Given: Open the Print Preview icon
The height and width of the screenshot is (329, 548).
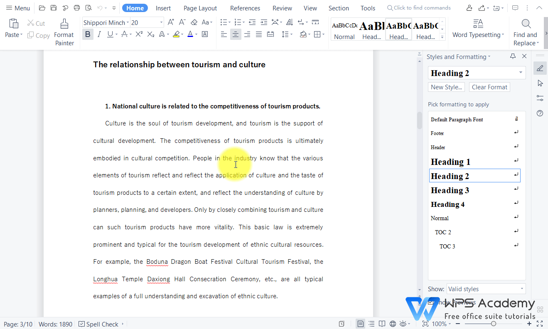Looking at the screenshot, I should click(88, 7).
